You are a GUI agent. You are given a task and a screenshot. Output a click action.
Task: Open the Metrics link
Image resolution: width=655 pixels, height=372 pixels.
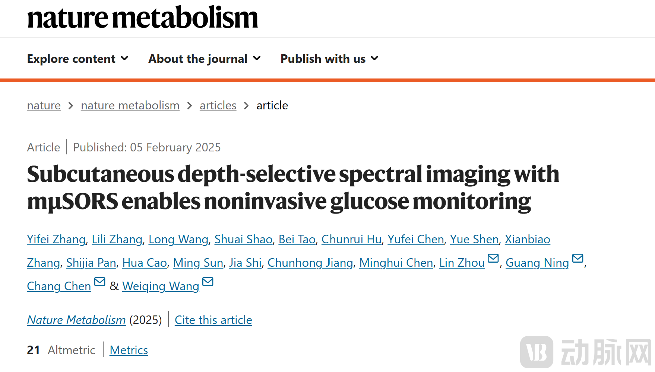click(129, 350)
